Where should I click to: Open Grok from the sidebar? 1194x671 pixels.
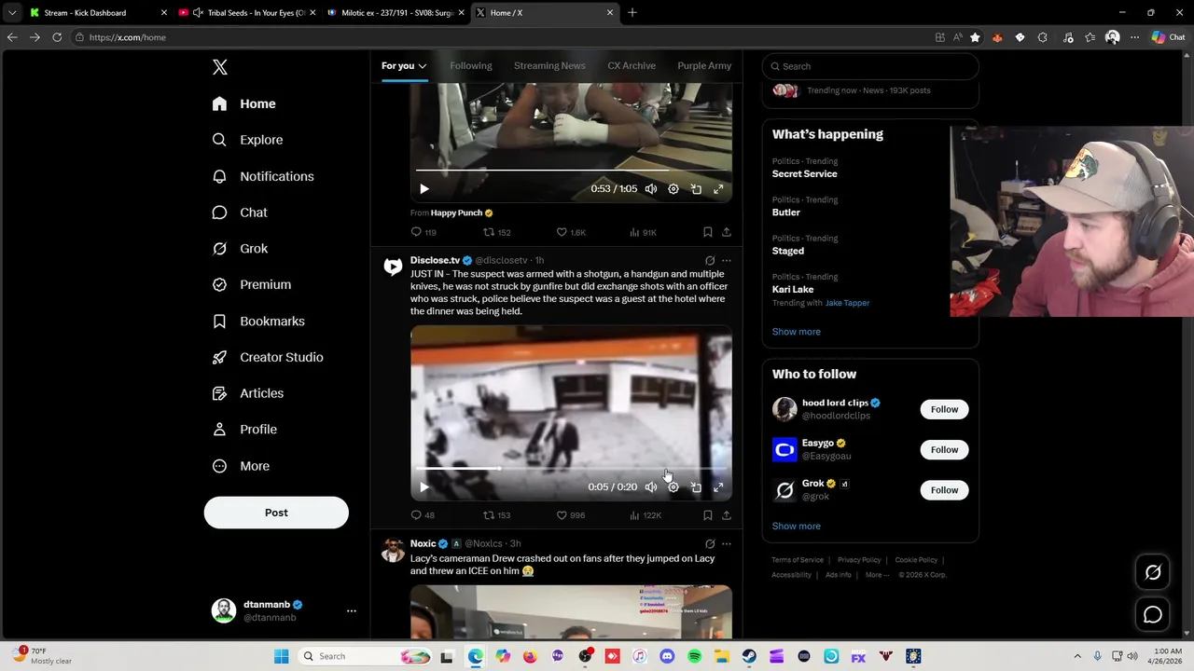(x=240, y=249)
